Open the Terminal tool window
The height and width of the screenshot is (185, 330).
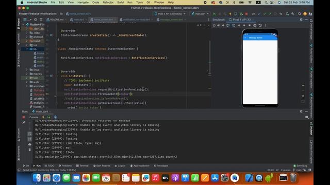[x=82, y=165]
